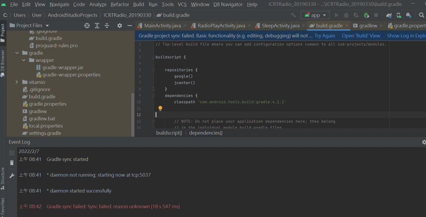
Task: Click the dependencies{} breadcrumb
Action: 206,133
